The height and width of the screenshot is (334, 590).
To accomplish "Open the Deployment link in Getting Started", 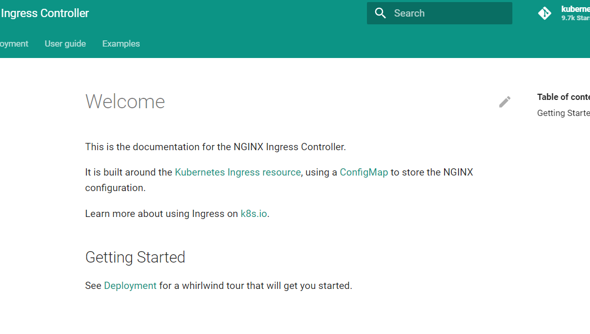I will (130, 285).
